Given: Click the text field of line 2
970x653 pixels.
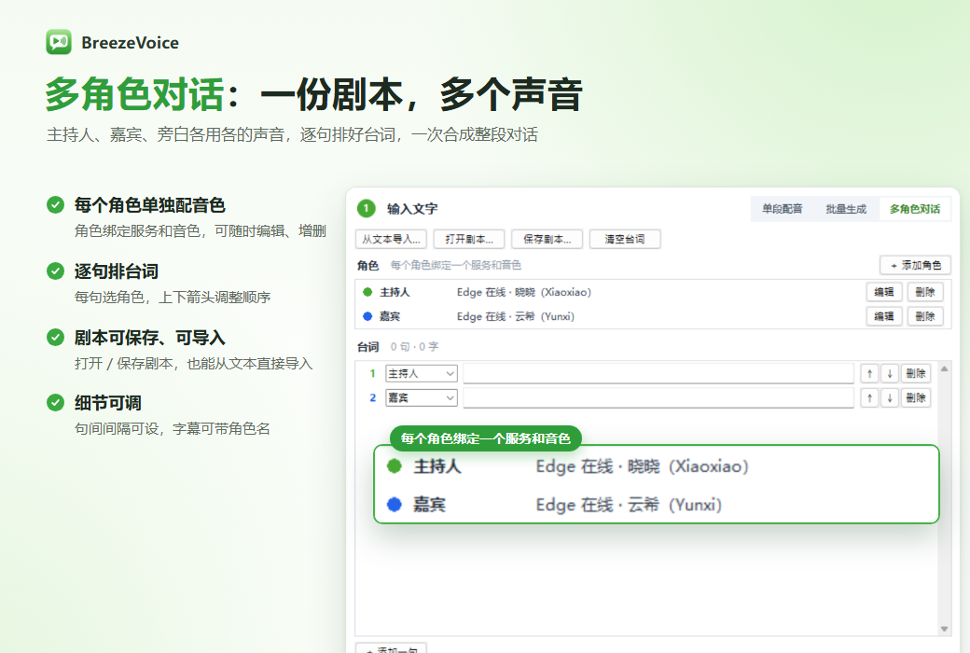Looking at the screenshot, I should [x=658, y=397].
